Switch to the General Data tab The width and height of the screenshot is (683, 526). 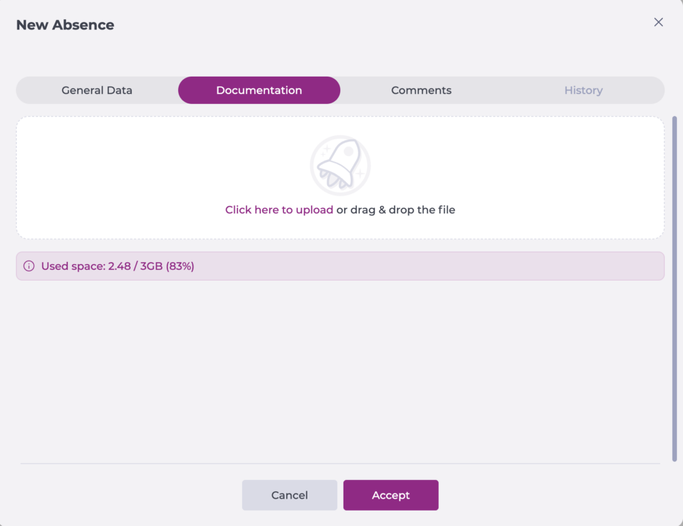97,91
